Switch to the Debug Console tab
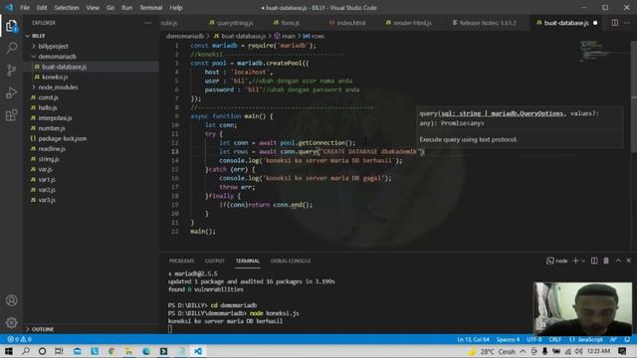This screenshot has width=637, height=358. pos(291,261)
